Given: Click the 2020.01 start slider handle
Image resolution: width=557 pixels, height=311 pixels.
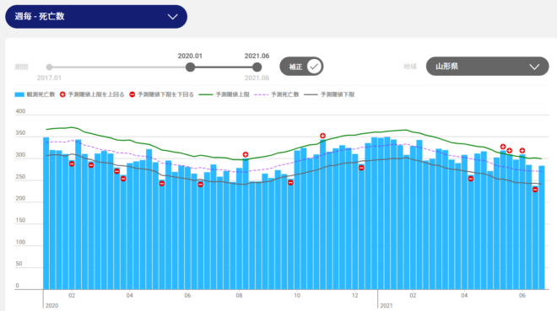Looking at the screenshot, I should (x=191, y=67).
